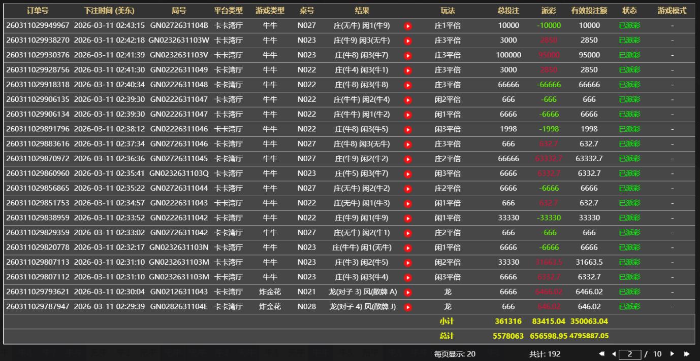Play replay video for order 260311029949967

(407, 26)
